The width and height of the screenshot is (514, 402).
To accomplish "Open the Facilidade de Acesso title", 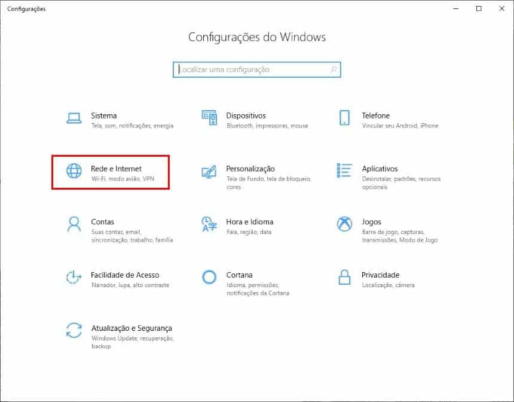I will click(125, 275).
